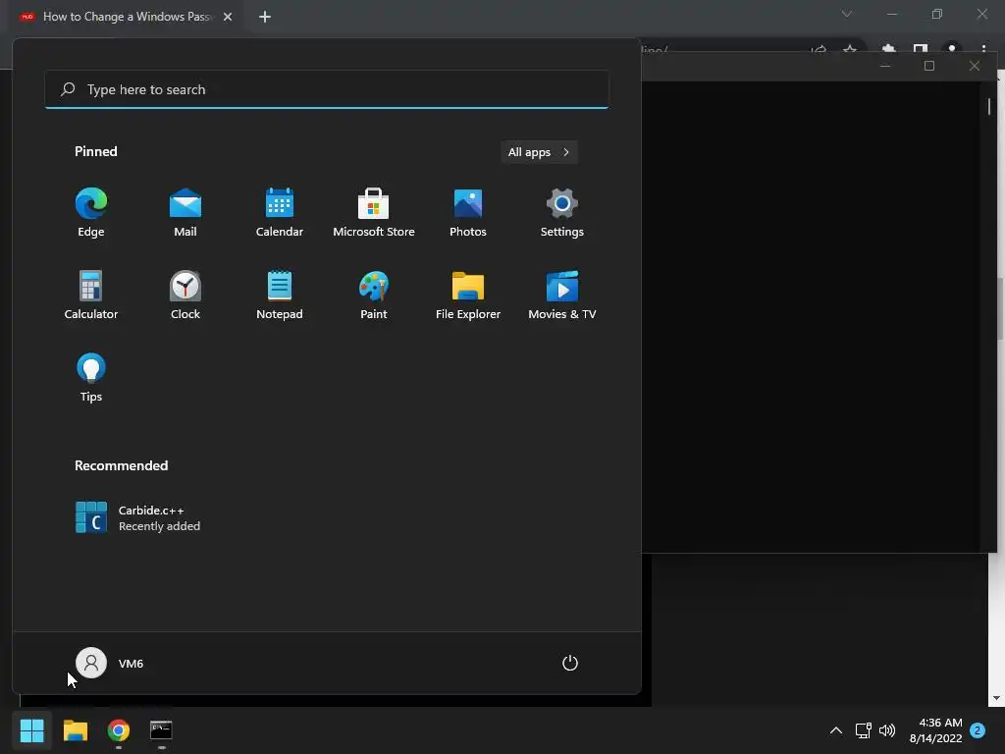Open recommended Carbide.c++ item
Viewport: 1005px width, 754px height.
pos(137,517)
